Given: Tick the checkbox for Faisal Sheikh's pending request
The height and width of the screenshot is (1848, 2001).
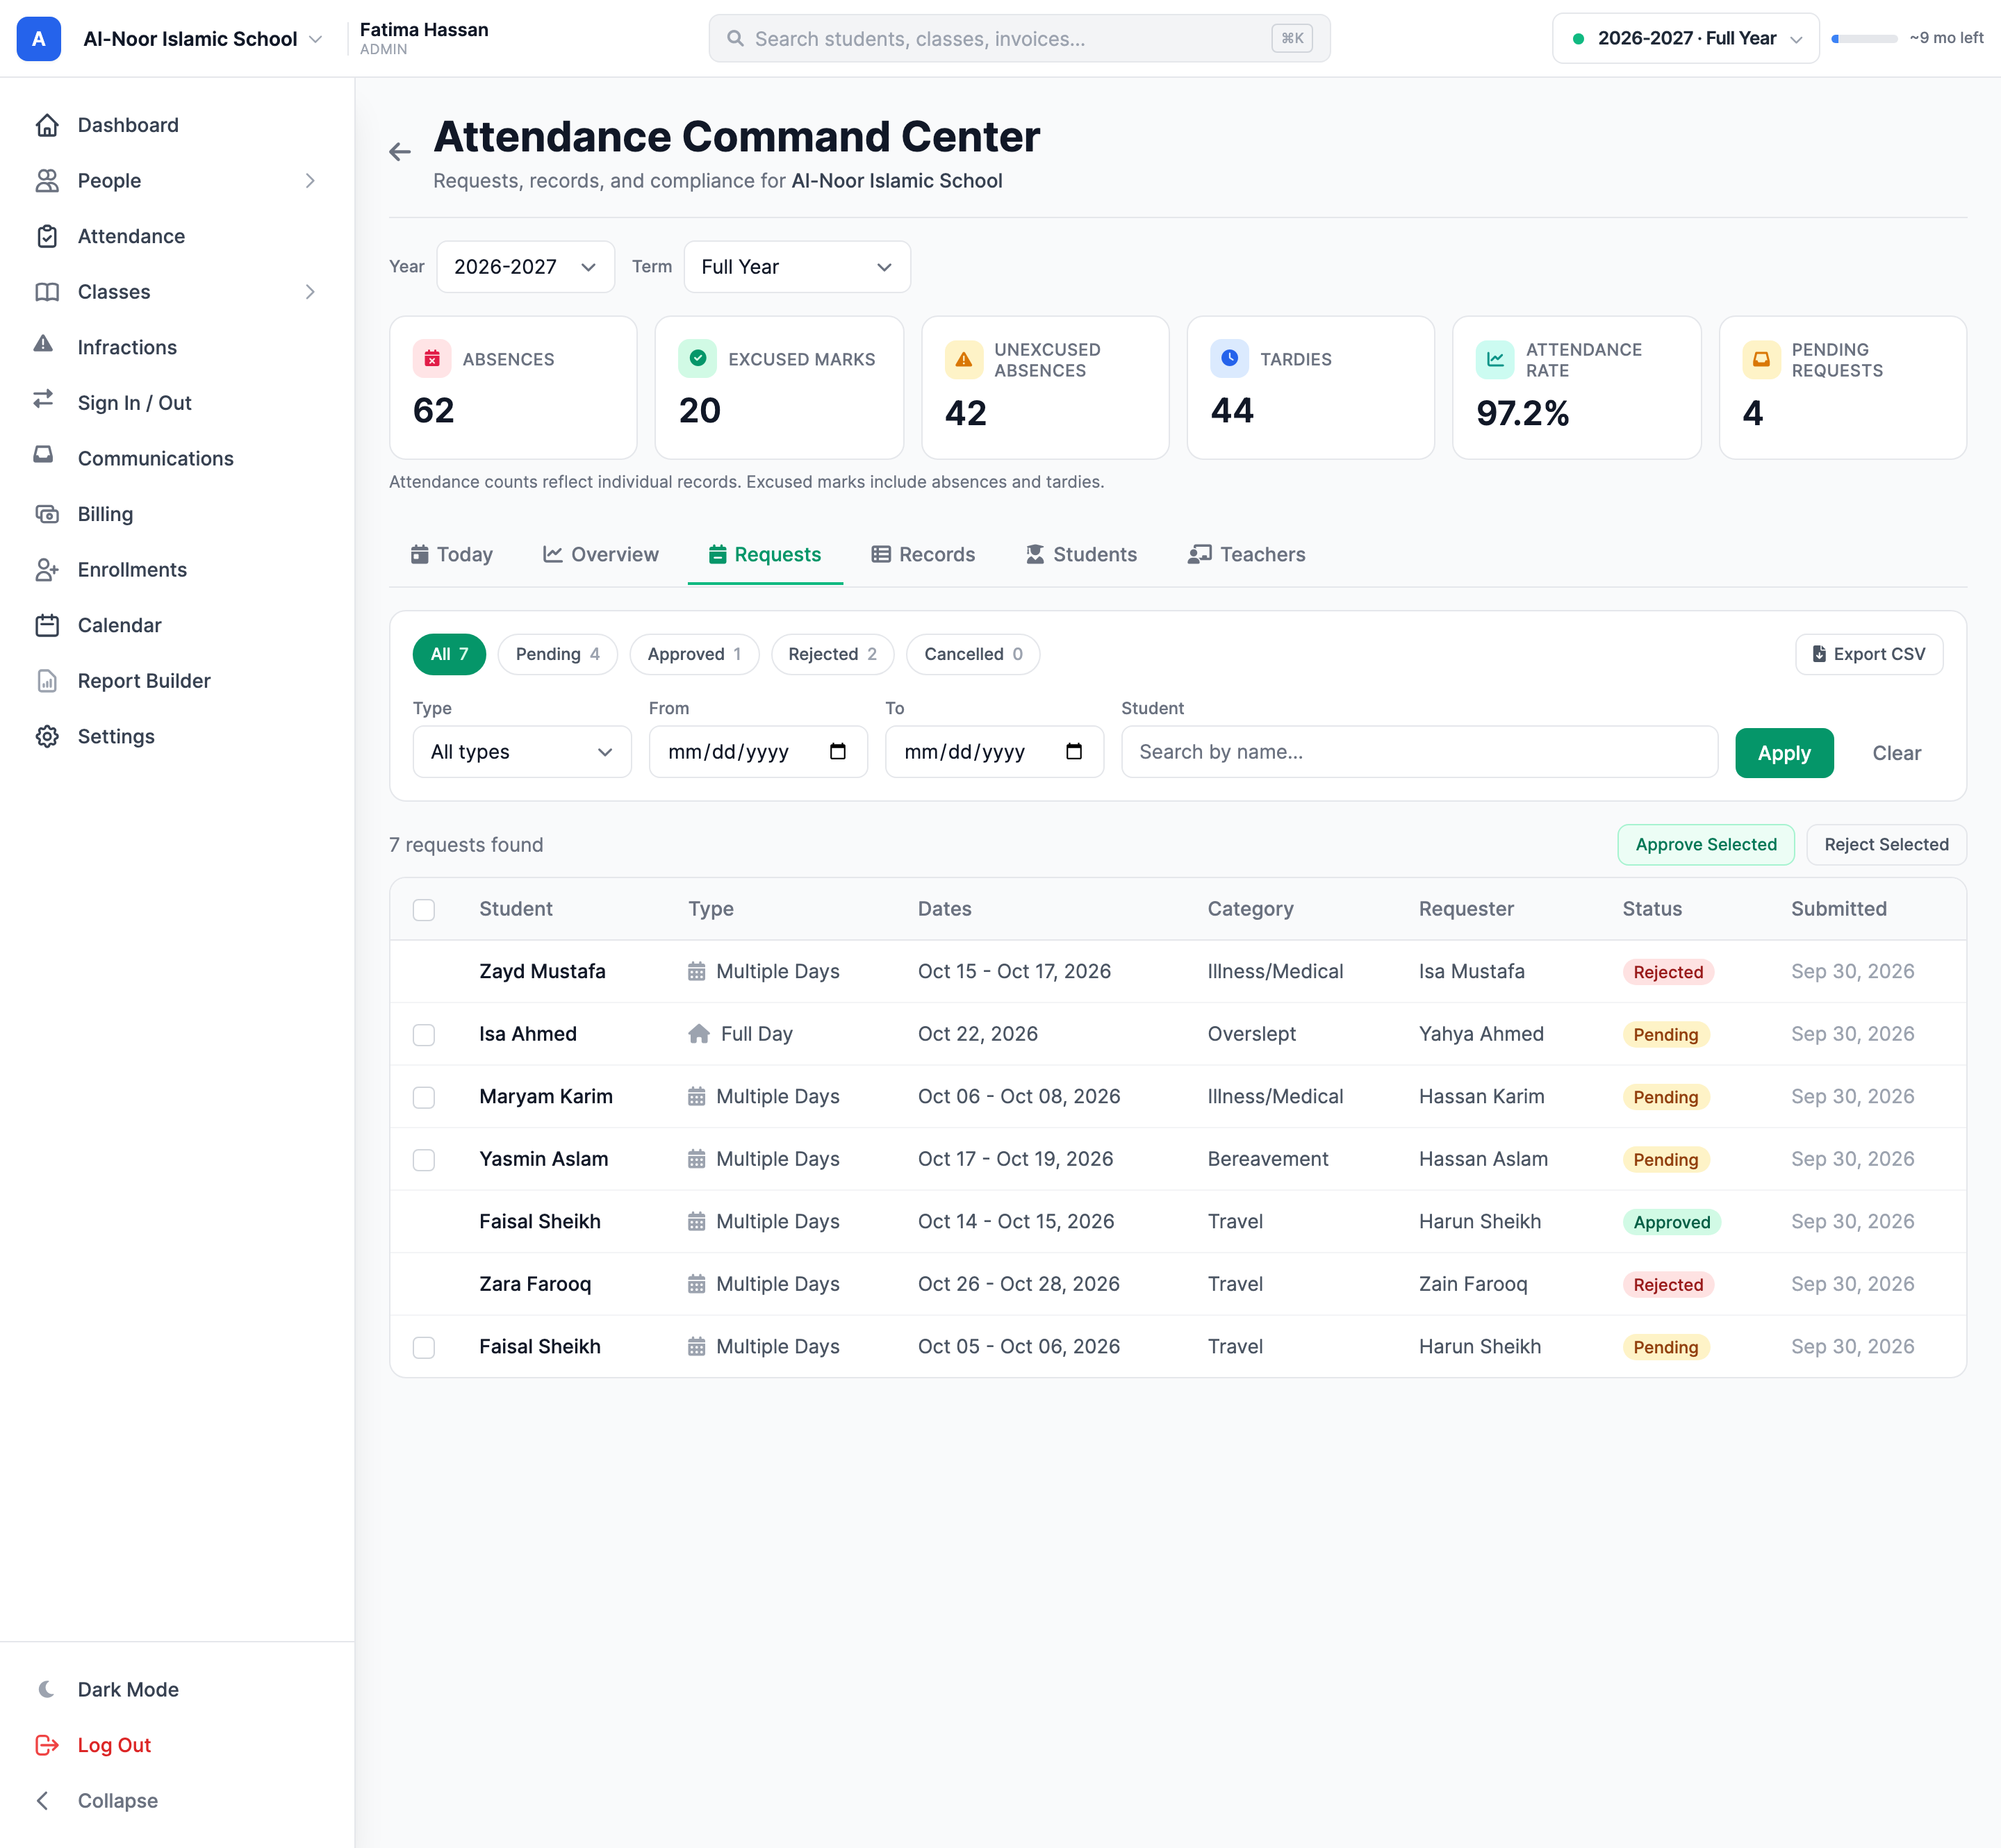Looking at the screenshot, I should click(x=424, y=1347).
